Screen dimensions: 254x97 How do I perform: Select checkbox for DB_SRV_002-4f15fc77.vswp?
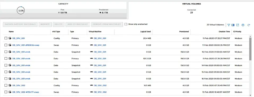(6, 92)
